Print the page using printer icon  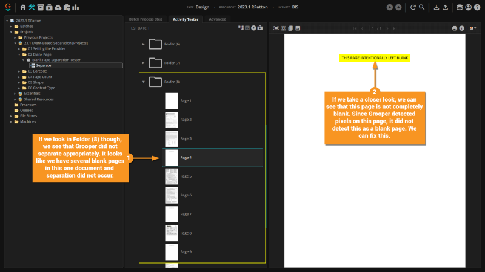454,28
